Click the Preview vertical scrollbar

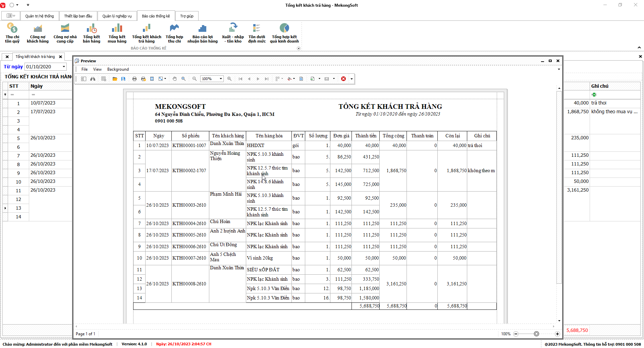(x=559, y=188)
